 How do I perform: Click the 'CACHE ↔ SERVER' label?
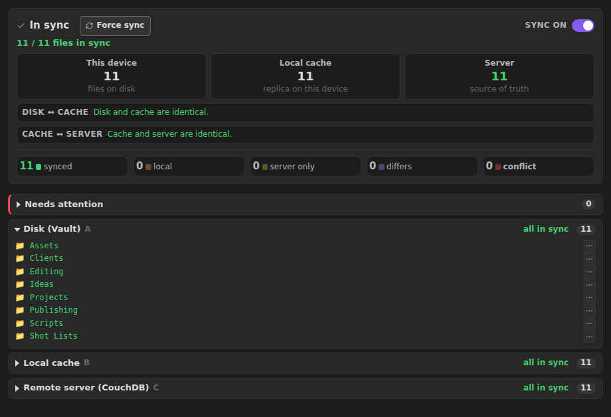[x=62, y=134]
